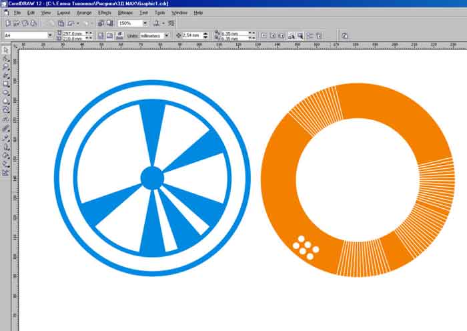Click the page height 210.0 mm spinner
This screenshot has width=467, height=331.
[89, 38]
